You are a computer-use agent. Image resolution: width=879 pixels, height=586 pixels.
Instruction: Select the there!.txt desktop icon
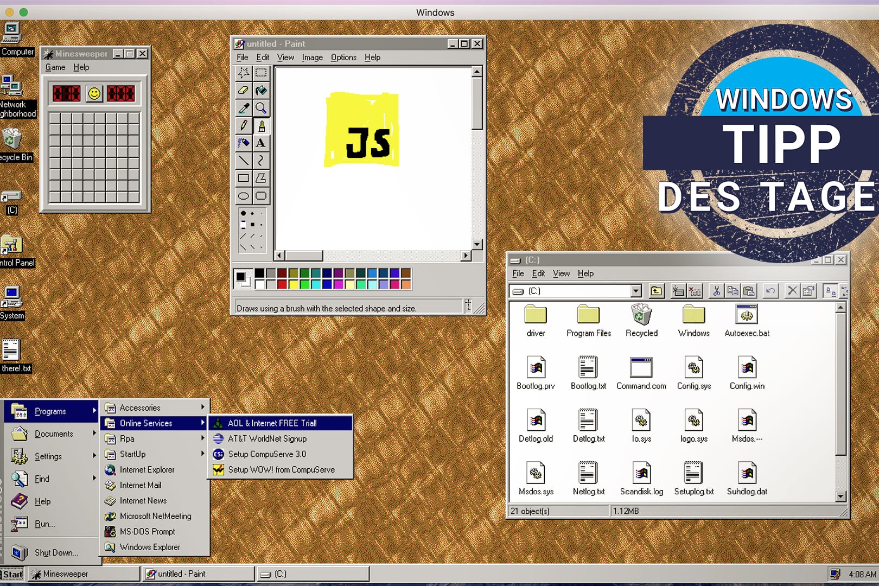[x=13, y=356]
